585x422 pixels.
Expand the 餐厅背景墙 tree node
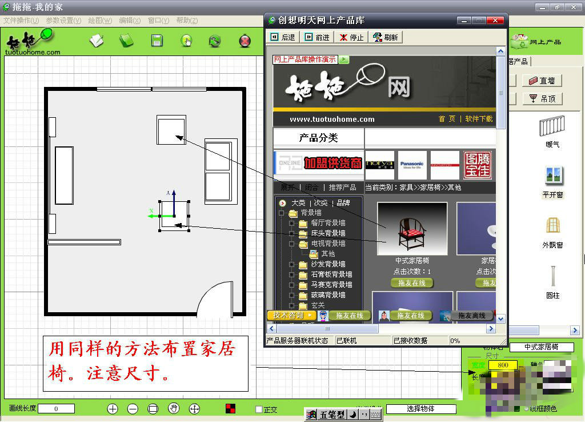point(292,224)
